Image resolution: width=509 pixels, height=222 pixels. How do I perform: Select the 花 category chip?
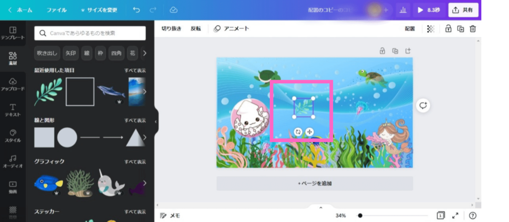[132, 53]
